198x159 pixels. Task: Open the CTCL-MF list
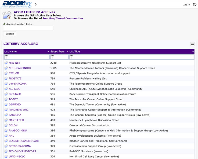pyautogui.click(x=14, y=73)
